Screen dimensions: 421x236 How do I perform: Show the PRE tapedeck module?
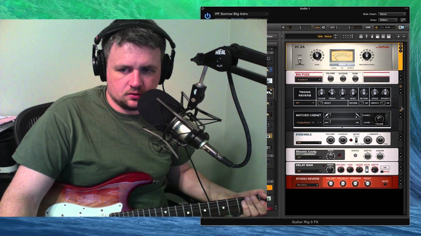pyautogui.click(x=361, y=36)
